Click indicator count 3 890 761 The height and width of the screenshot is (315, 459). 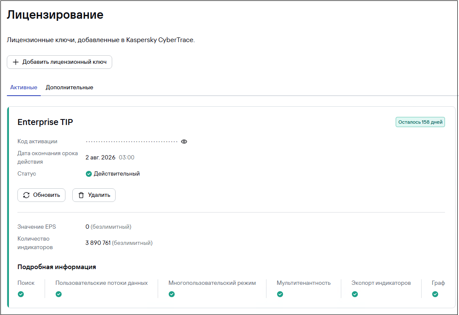pos(98,243)
